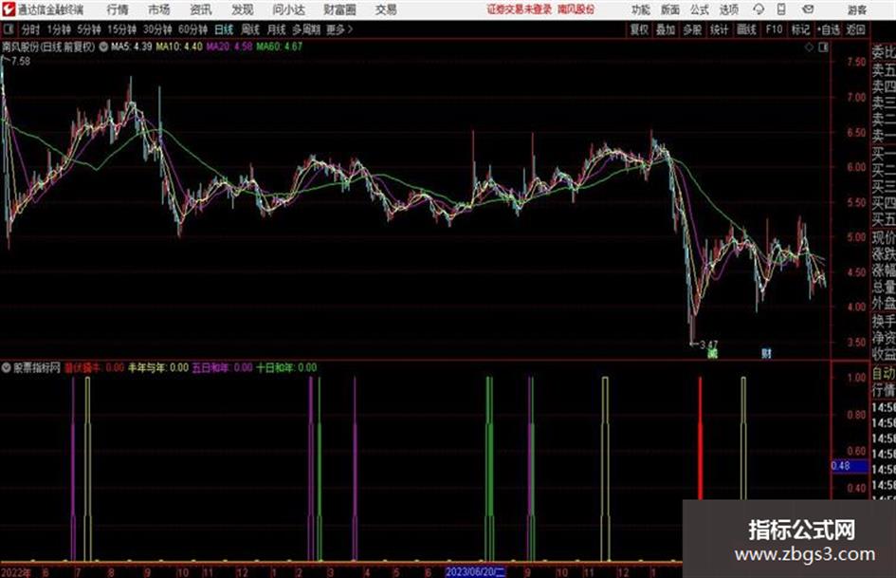Select the 周线 weekly period
The image size is (896, 578).
(x=250, y=29)
